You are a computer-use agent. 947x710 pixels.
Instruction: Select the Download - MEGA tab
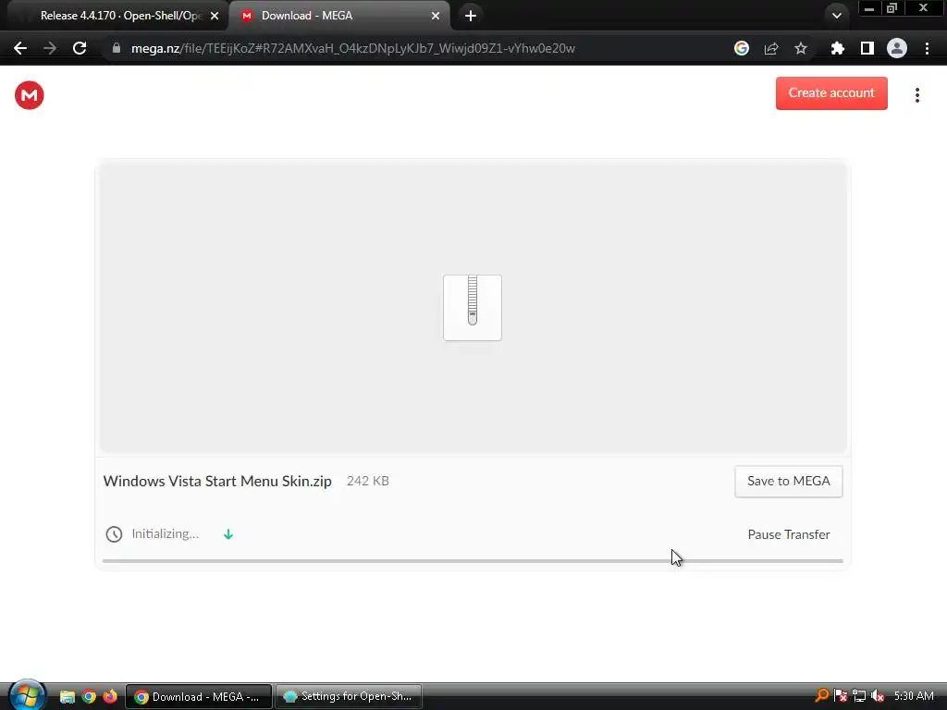[x=338, y=16]
